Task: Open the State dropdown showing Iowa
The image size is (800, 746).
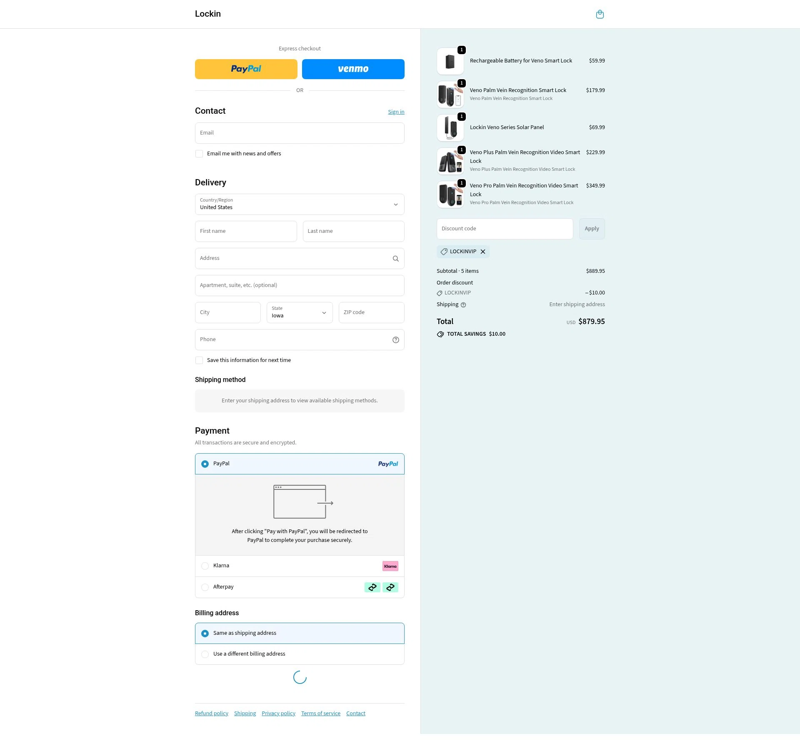Action: (x=299, y=312)
